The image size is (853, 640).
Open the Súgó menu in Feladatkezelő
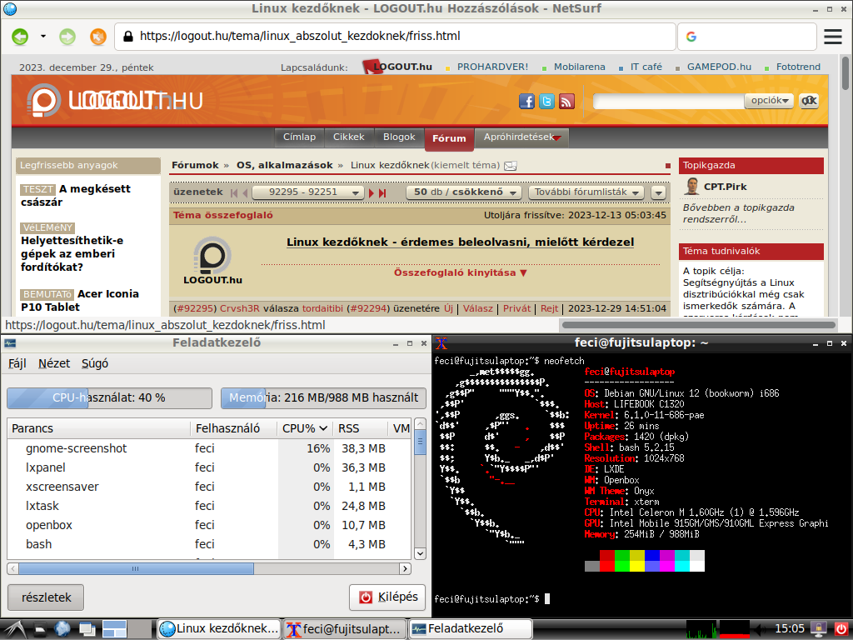tap(95, 363)
